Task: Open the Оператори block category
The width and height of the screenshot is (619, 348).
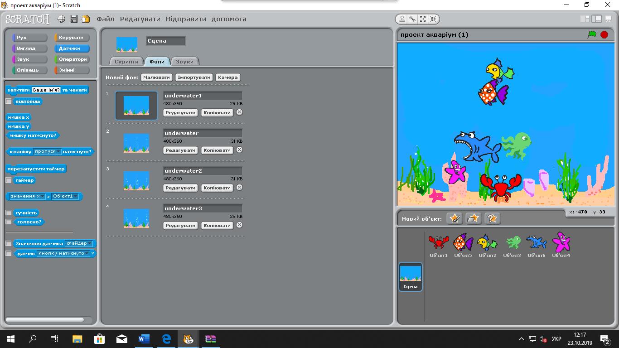Action: click(72, 59)
